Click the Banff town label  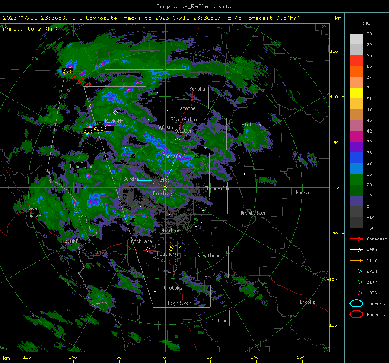[71, 240]
